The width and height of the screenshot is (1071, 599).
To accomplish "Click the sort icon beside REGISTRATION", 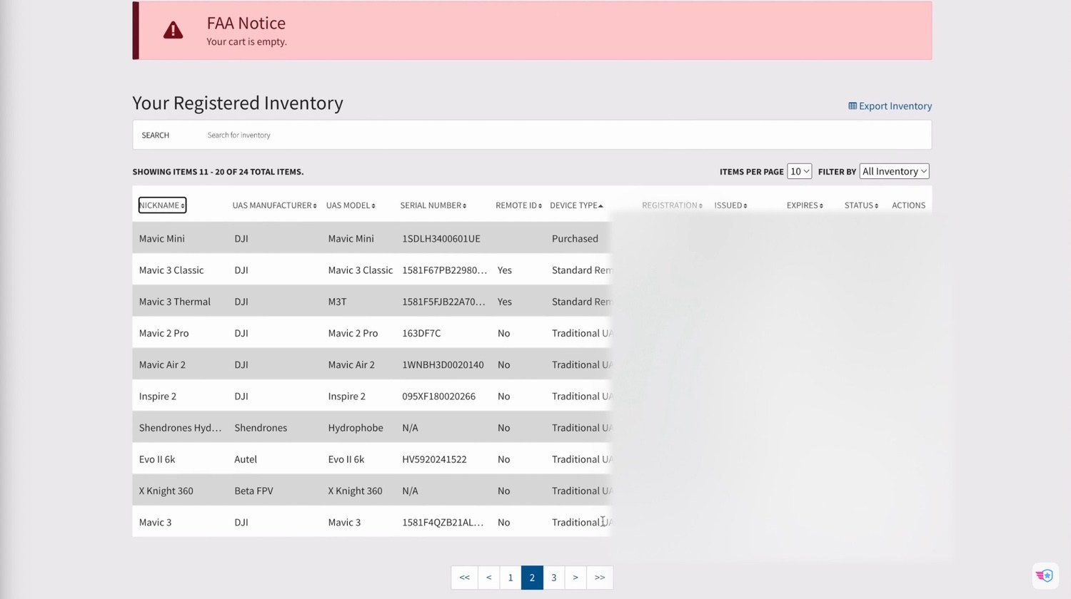I will click(699, 205).
